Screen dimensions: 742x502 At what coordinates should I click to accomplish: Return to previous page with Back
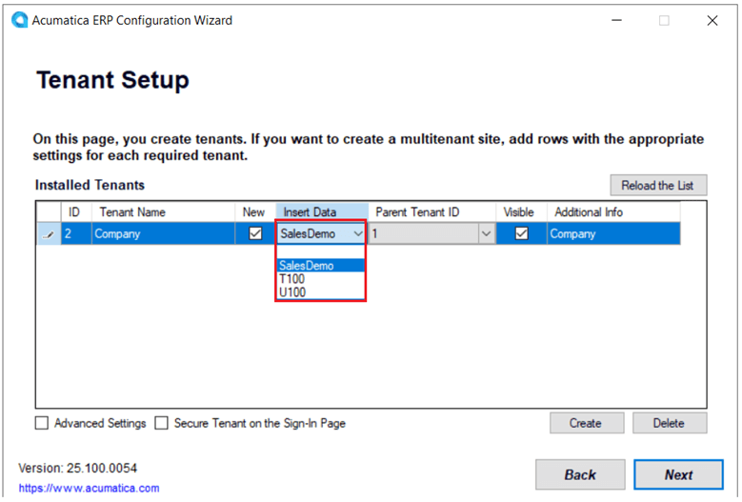click(580, 474)
